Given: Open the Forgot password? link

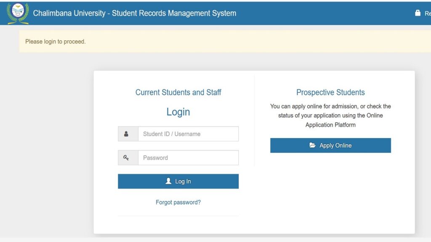Looking at the screenshot, I should pos(178,202).
